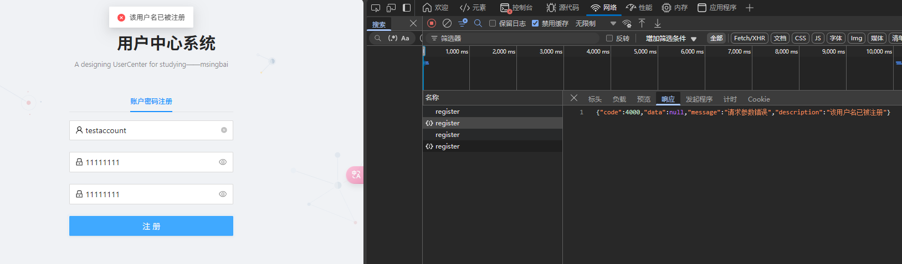902x264 pixels.
Task: Open the 无限制 throttling dropdown
Action: [596, 23]
